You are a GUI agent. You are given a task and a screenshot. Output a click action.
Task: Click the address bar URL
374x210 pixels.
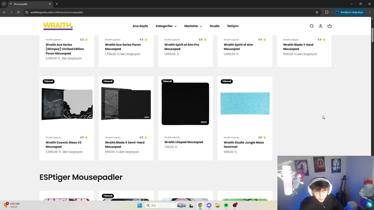pyautogui.click(x=57, y=12)
